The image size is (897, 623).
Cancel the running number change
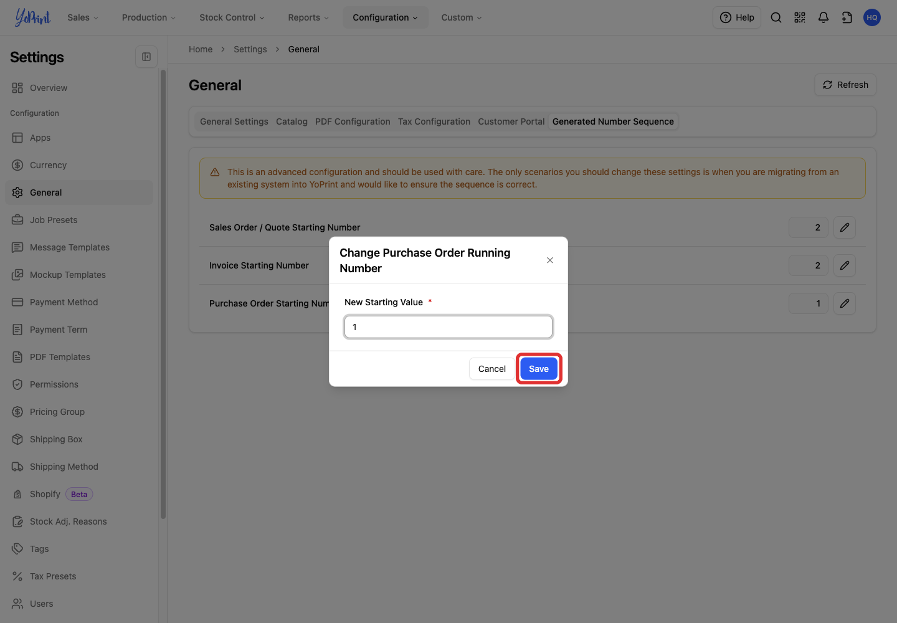tap(492, 369)
